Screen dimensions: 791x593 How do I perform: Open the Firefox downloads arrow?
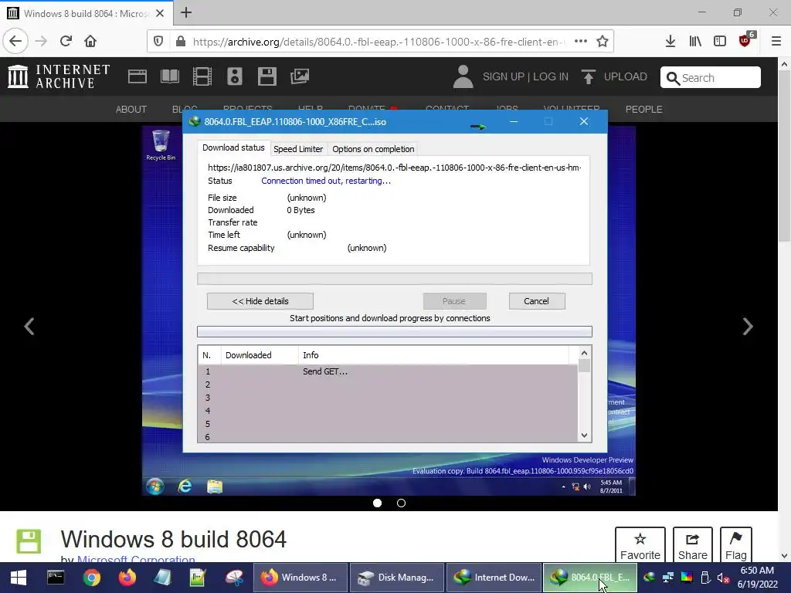pos(670,42)
